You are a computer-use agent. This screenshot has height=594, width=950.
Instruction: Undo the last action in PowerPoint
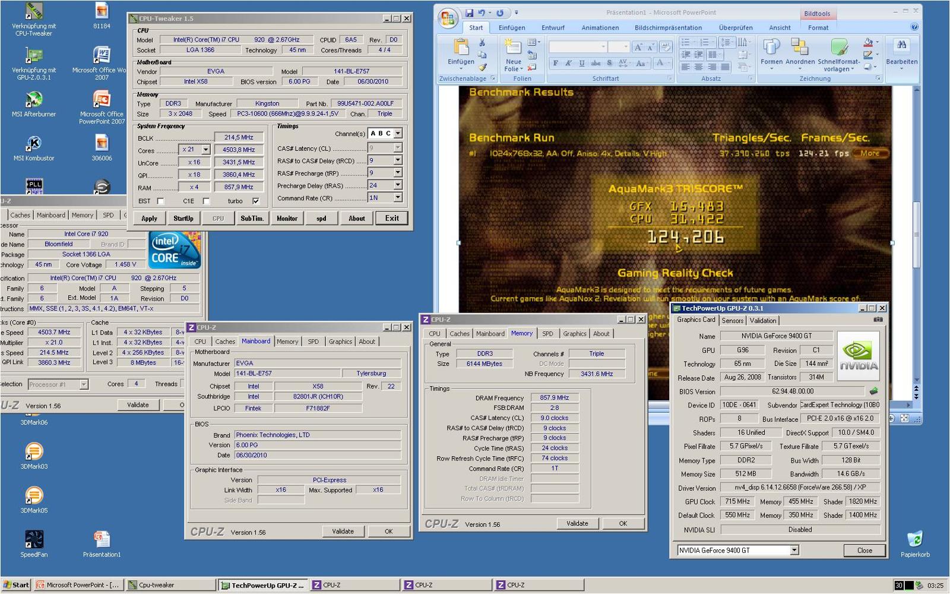pos(482,12)
